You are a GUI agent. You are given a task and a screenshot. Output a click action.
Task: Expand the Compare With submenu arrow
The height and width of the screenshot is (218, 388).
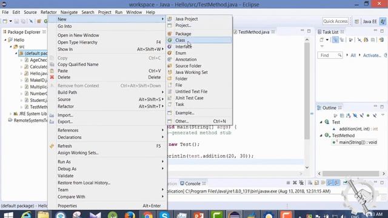tap(162, 197)
